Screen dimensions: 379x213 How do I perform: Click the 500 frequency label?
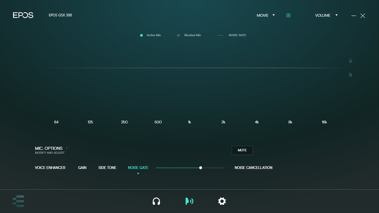point(158,122)
